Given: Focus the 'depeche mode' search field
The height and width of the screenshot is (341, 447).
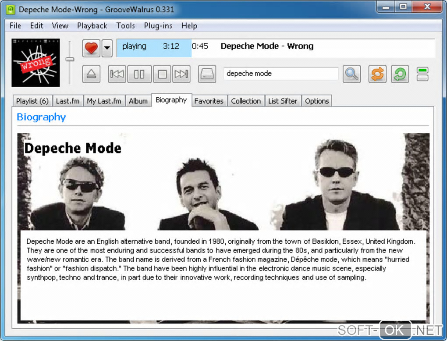Looking at the screenshot, I should coord(281,74).
